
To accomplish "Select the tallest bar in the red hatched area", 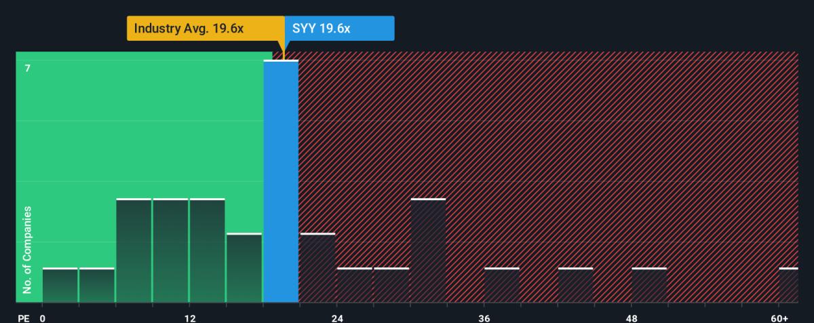I will tap(428, 250).
